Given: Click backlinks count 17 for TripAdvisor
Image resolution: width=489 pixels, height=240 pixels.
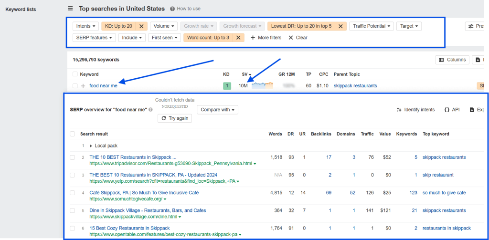Looking at the screenshot, I should tap(329, 157).
